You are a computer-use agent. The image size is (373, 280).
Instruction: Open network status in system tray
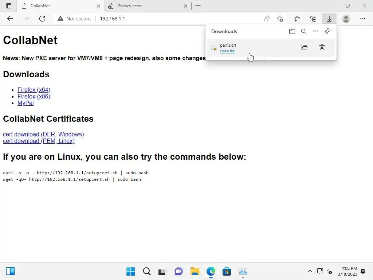[320, 271]
